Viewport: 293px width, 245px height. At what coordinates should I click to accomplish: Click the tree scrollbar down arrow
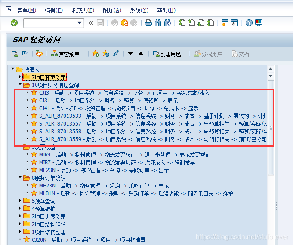(271, 76)
